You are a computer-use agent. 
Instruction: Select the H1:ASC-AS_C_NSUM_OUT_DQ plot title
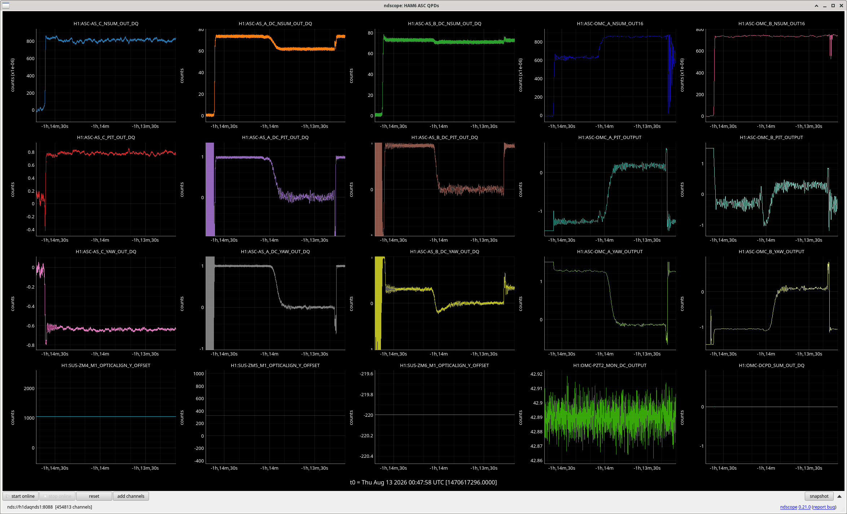pyautogui.click(x=106, y=23)
